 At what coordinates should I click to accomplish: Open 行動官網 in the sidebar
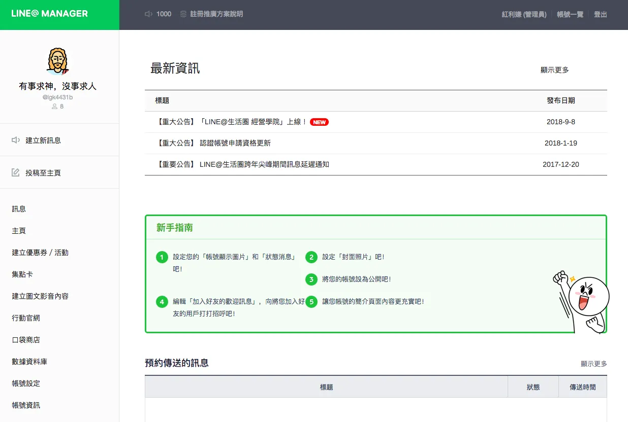point(26,318)
